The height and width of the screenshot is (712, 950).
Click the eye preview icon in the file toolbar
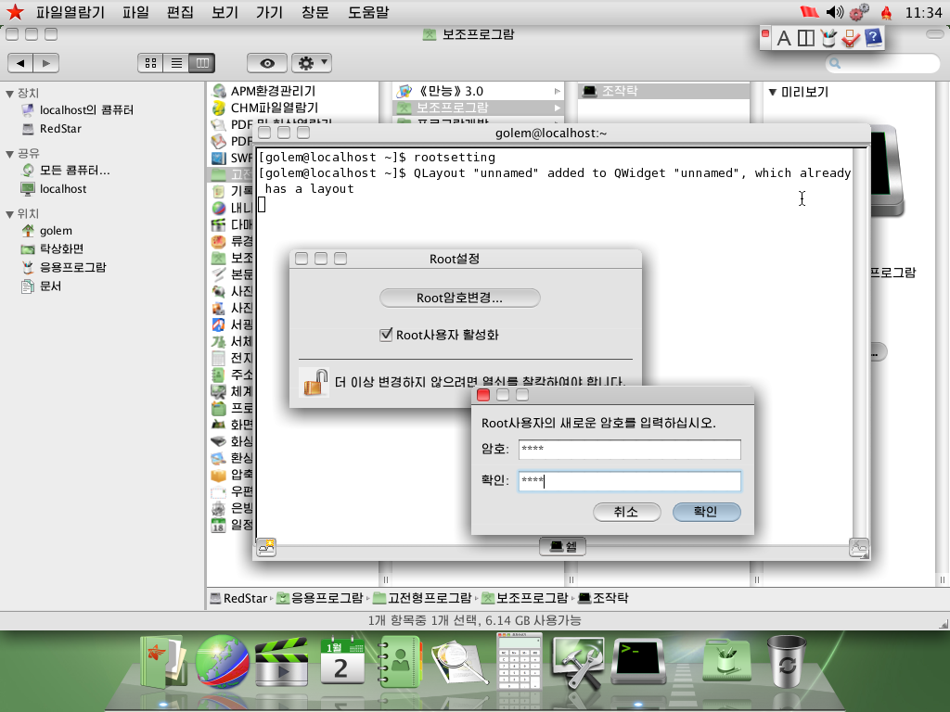click(x=266, y=63)
